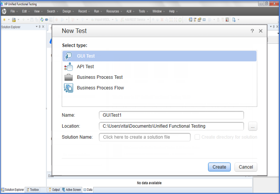Expand dropdown arrow beside blue document icon

(238, 20)
